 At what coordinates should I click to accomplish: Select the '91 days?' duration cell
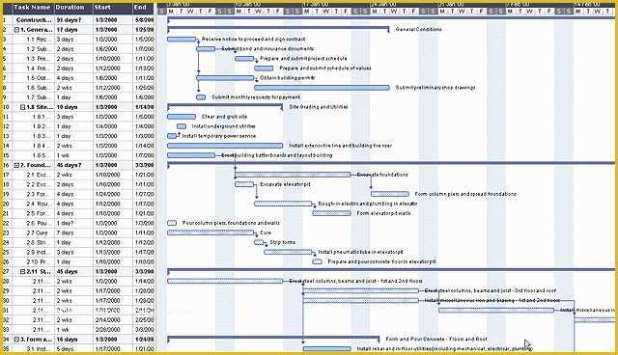pyautogui.click(x=73, y=19)
